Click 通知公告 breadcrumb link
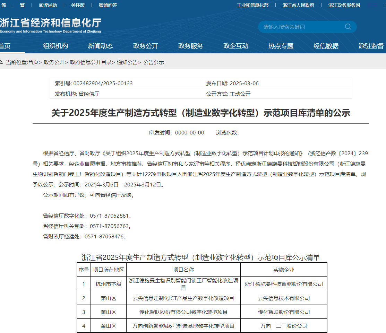The image size is (386, 333). point(127,62)
